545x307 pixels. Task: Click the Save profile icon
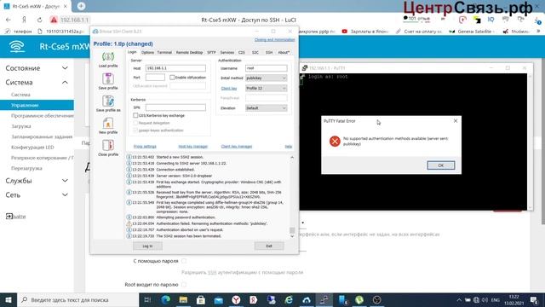coord(108,78)
